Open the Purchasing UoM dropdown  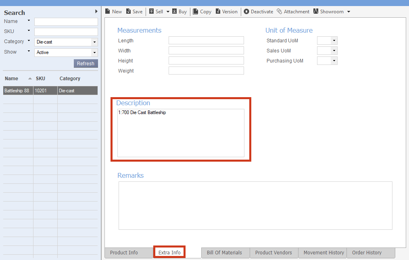[x=334, y=61]
